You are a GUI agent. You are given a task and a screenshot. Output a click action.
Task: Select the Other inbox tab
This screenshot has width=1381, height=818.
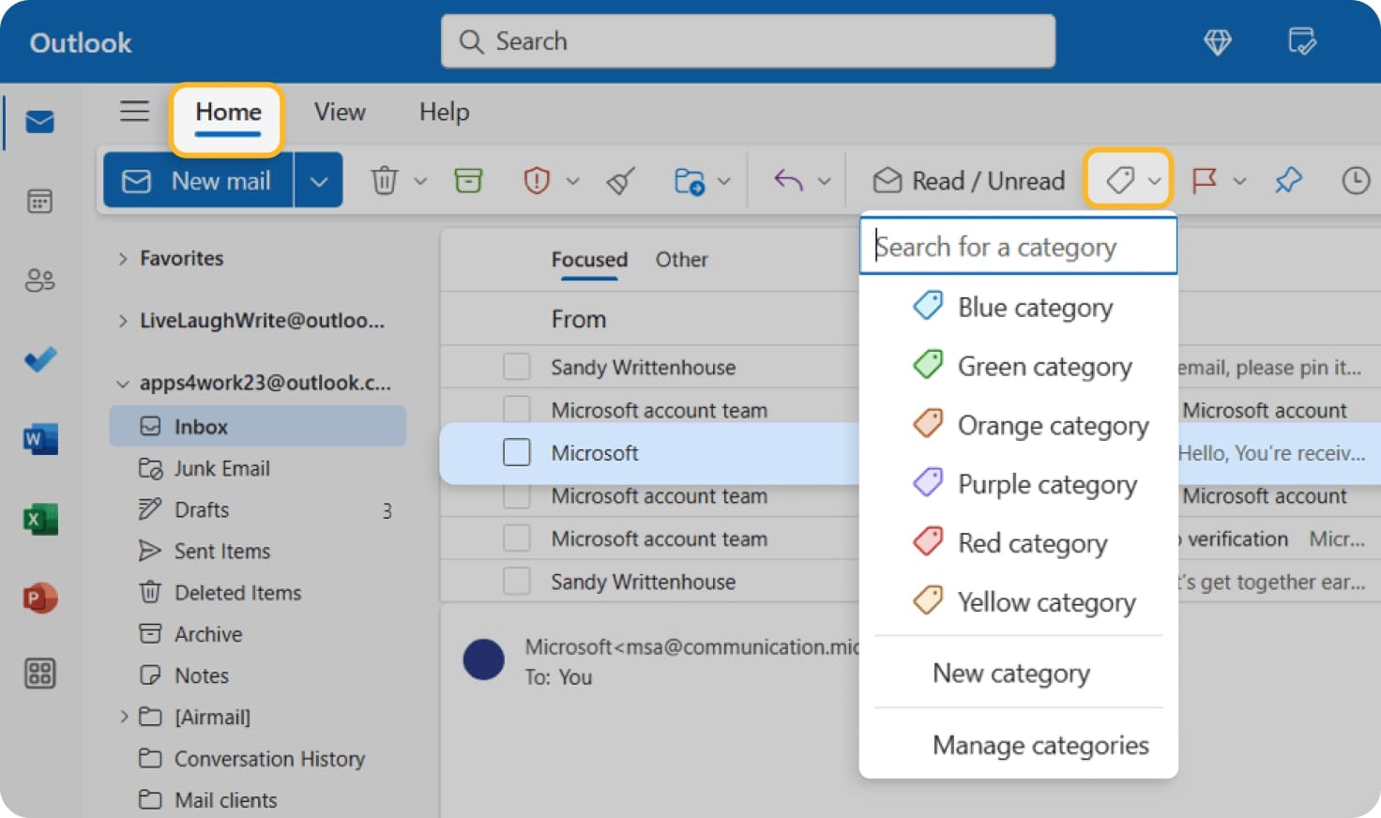click(x=682, y=259)
